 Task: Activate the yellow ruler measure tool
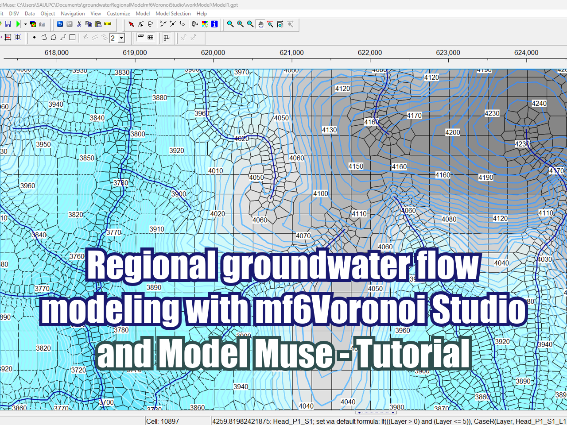coord(108,24)
